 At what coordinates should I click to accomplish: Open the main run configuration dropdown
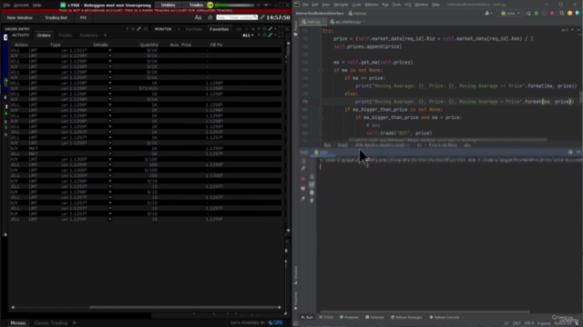(510, 14)
